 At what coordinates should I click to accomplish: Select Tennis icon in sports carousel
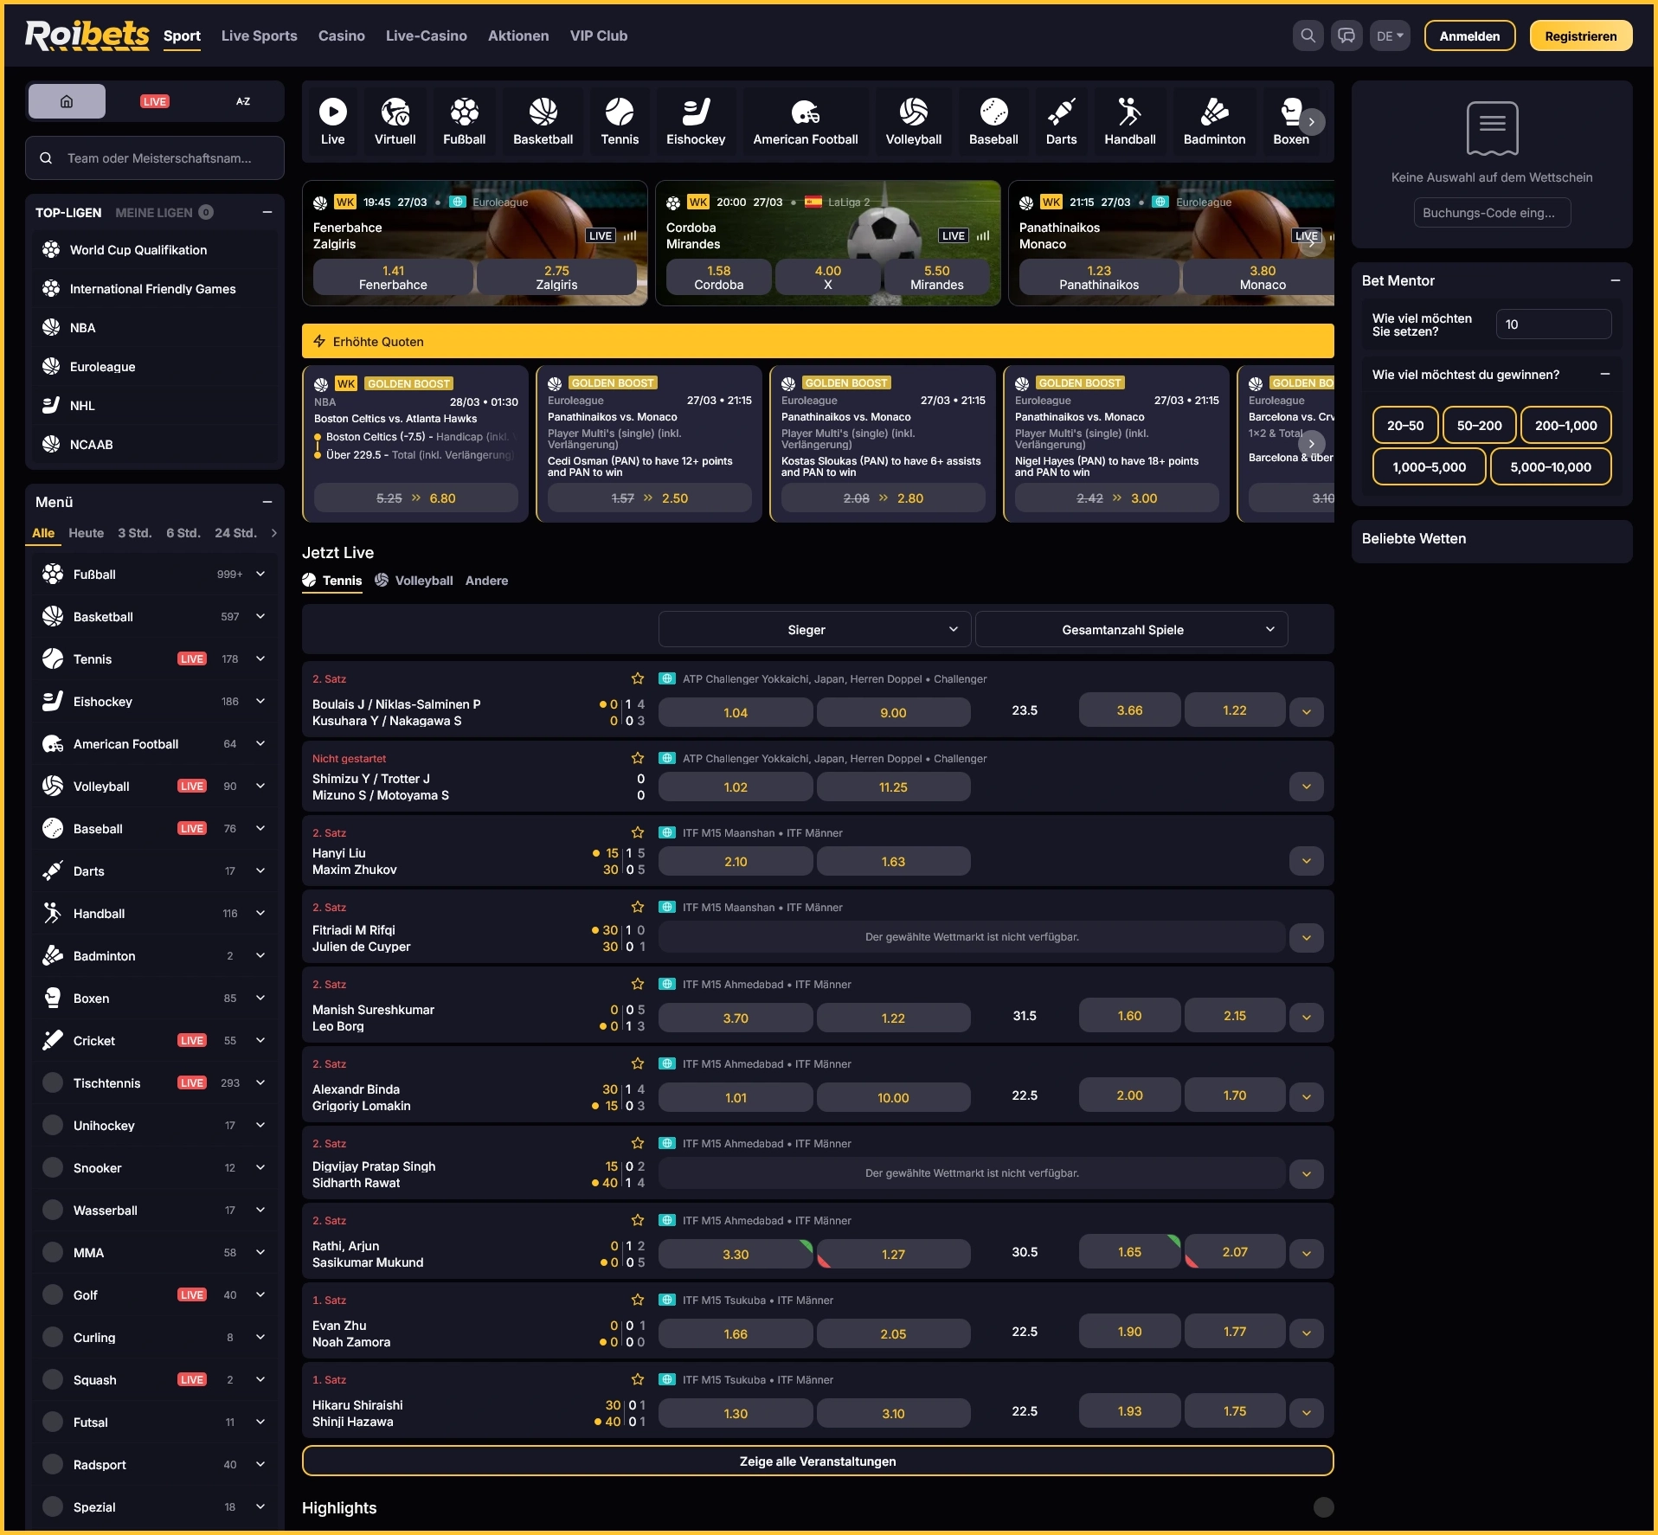coord(620,121)
